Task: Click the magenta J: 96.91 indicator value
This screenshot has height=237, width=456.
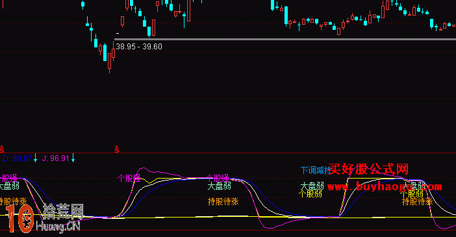Action: (x=56, y=158)
